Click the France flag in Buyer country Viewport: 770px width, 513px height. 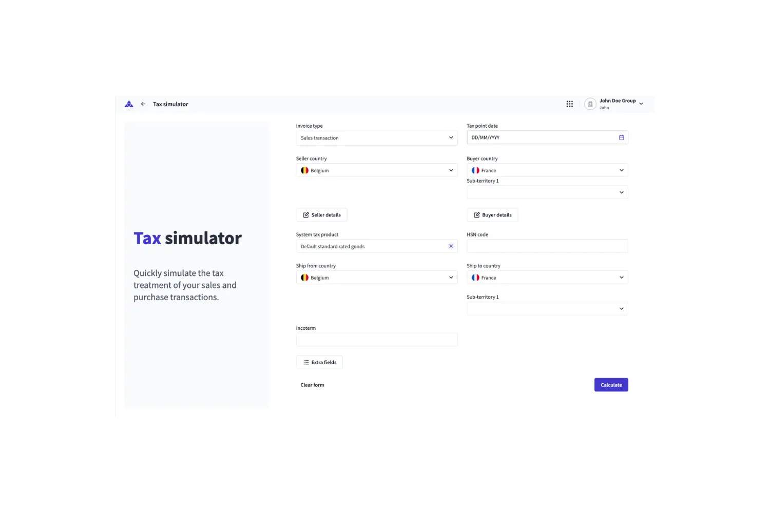[475, 170]
